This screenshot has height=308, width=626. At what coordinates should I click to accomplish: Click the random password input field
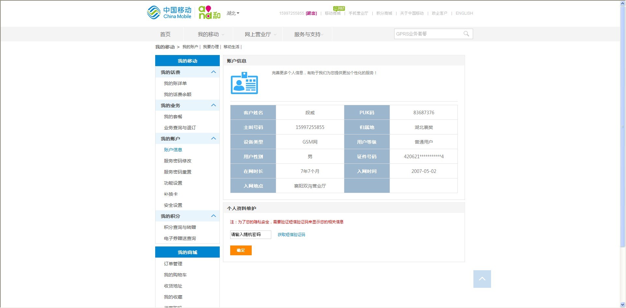(250, 235)
